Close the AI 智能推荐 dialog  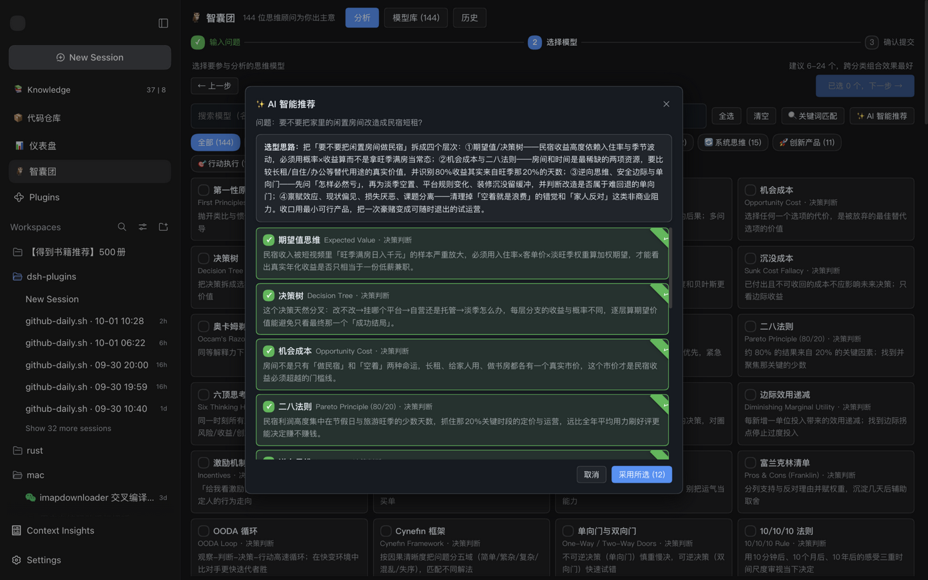(x=666, y=104)
